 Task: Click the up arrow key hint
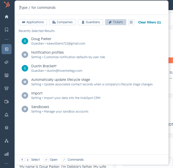[x=22, y=160]
